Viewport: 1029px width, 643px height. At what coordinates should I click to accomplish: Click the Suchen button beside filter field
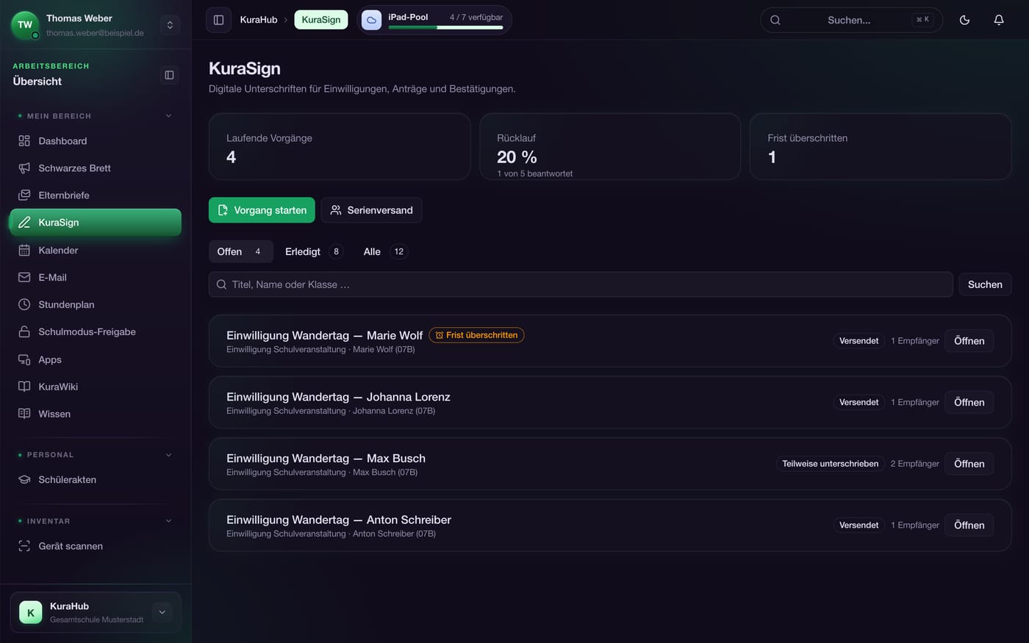coord(985,284)
